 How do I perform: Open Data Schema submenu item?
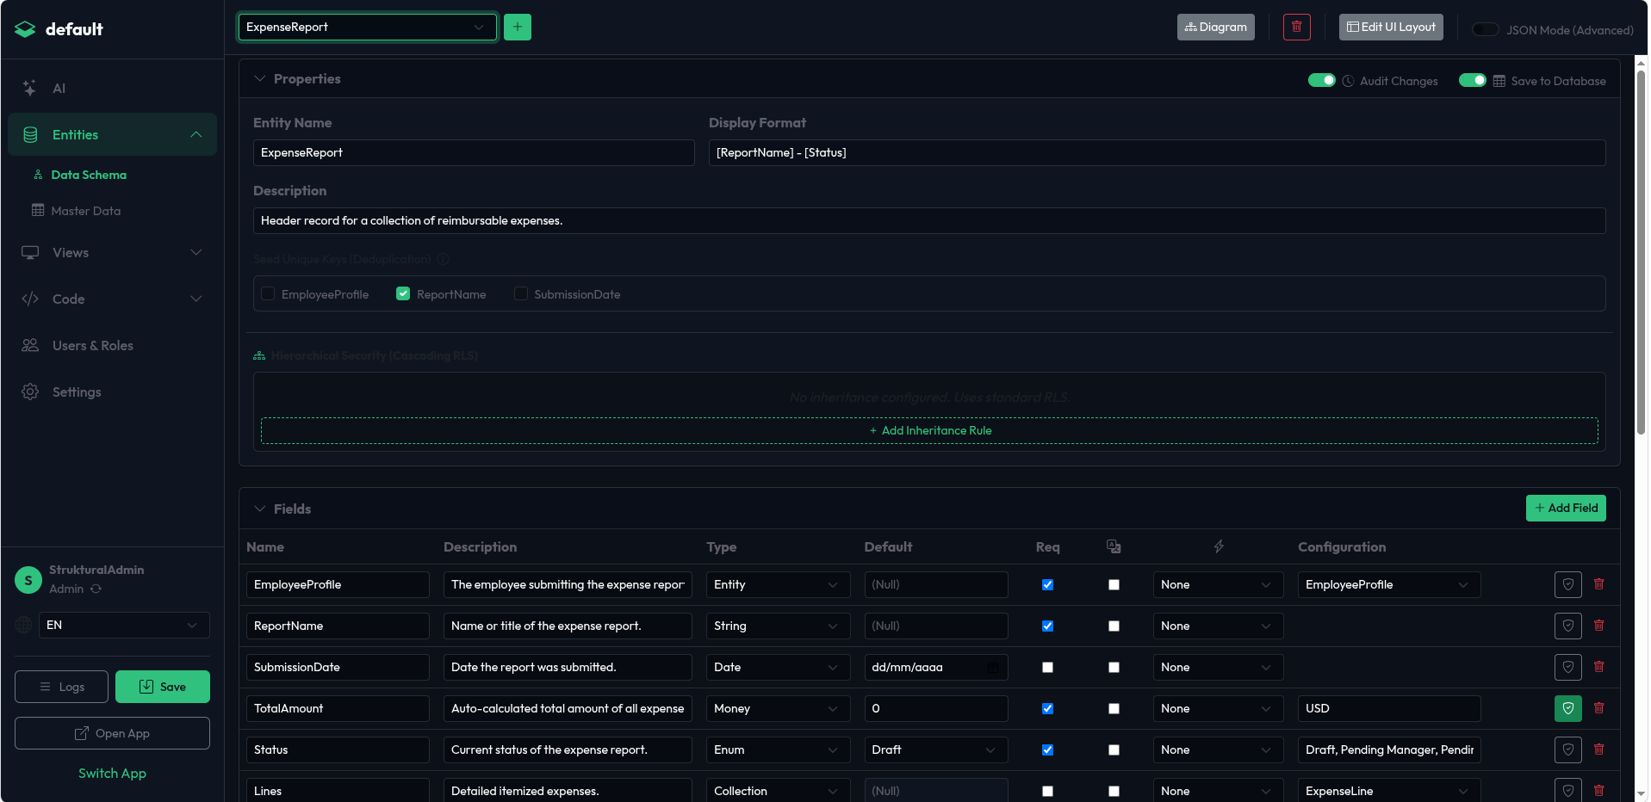click(x=89, y=175)
